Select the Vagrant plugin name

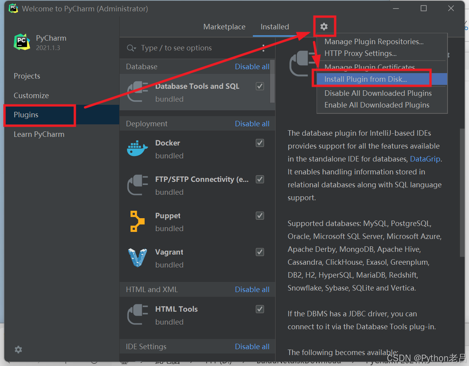169,252
